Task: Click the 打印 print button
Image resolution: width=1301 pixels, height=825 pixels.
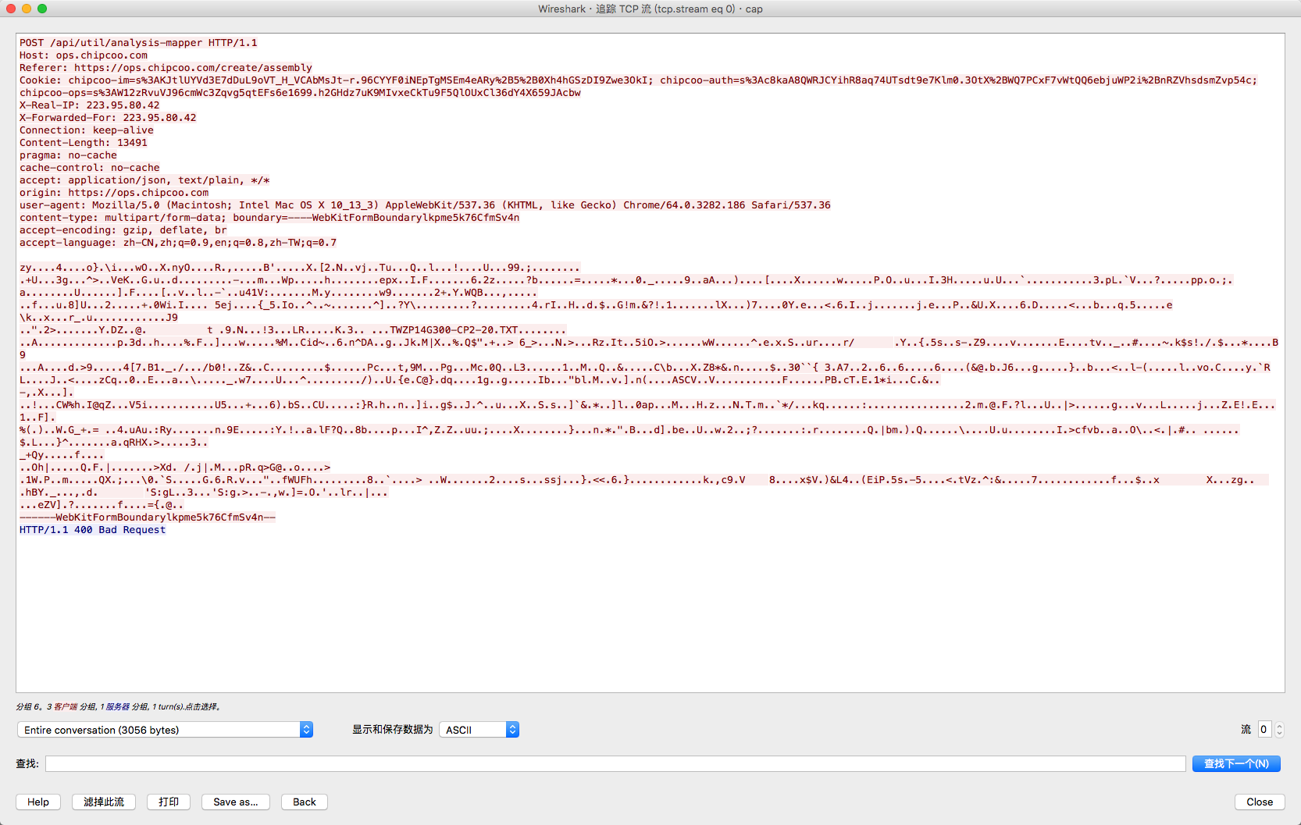Action: 169,802
